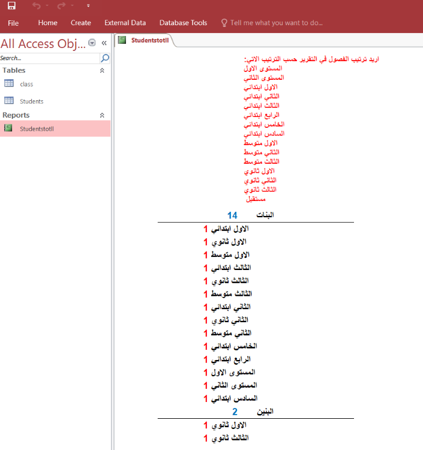Open the External Data ribbon tab
This screenshot has width=423, height=450.
click(x=125, y=23)
